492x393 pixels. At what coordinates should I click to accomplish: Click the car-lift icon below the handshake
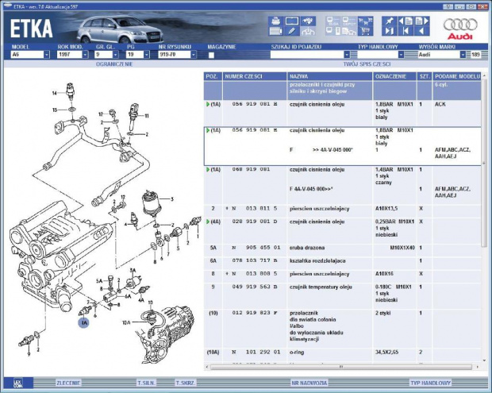click(x=308, y=31)
